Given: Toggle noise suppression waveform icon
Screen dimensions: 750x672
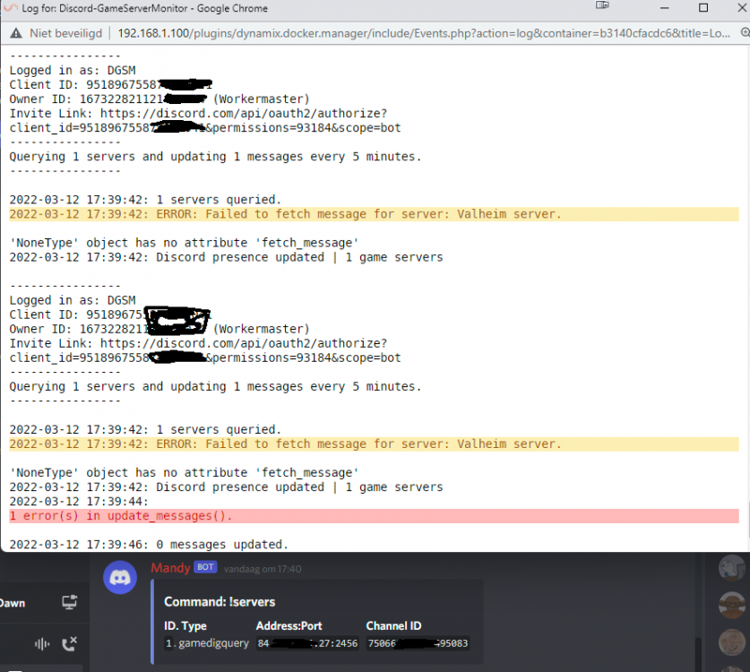Looking at the screenshot, I should tap(42, 644).
